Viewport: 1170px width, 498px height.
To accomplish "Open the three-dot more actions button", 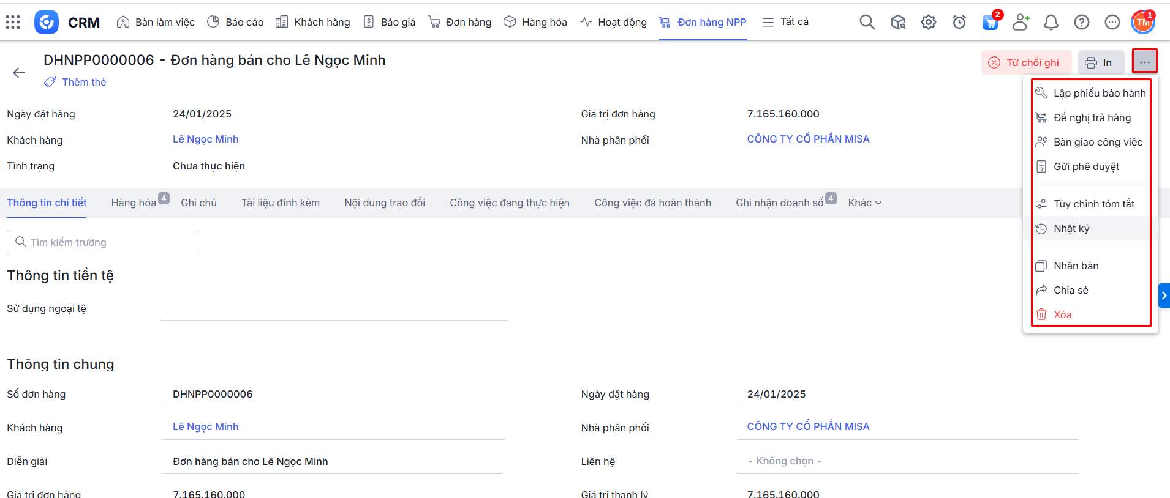I will [x=1144, y=62].
